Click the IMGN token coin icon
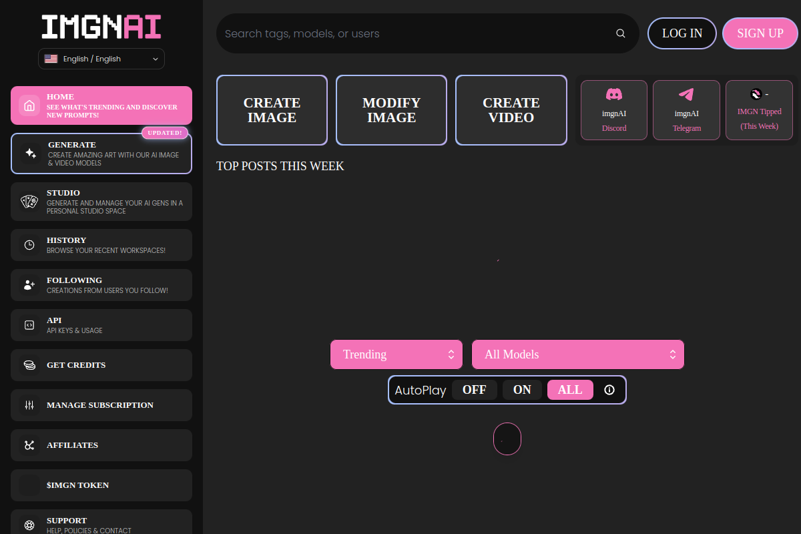 coord(756,93)
